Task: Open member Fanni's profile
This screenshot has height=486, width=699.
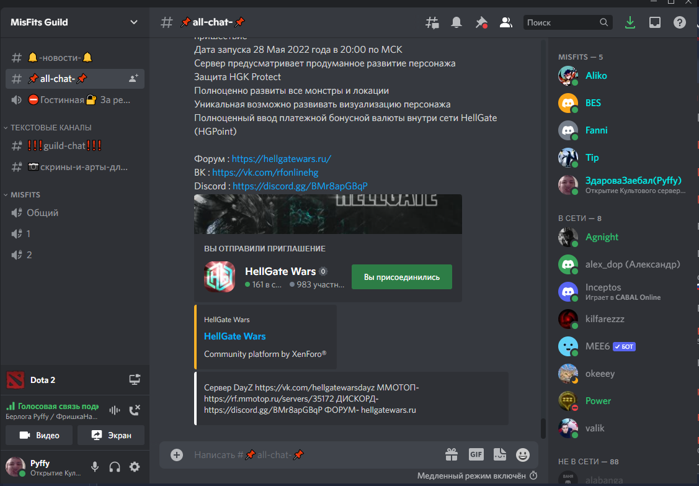Action: tap(622, 130)
